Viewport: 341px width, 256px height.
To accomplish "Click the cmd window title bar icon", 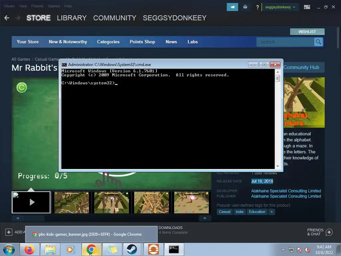I will 64,65.
